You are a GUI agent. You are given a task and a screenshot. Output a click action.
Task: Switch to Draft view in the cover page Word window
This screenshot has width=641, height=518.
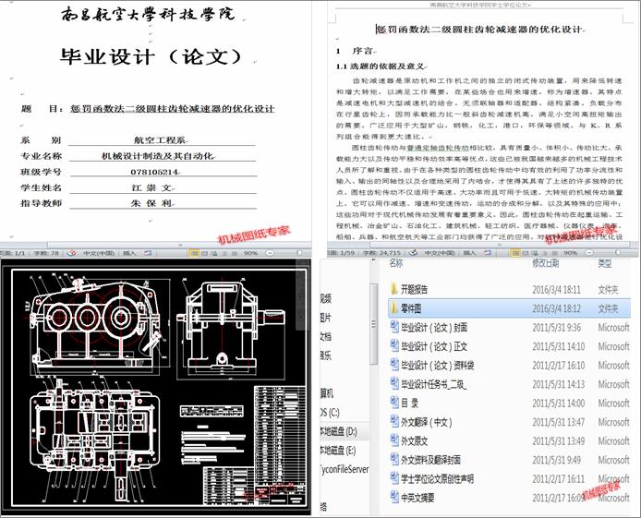pos(235,253)
